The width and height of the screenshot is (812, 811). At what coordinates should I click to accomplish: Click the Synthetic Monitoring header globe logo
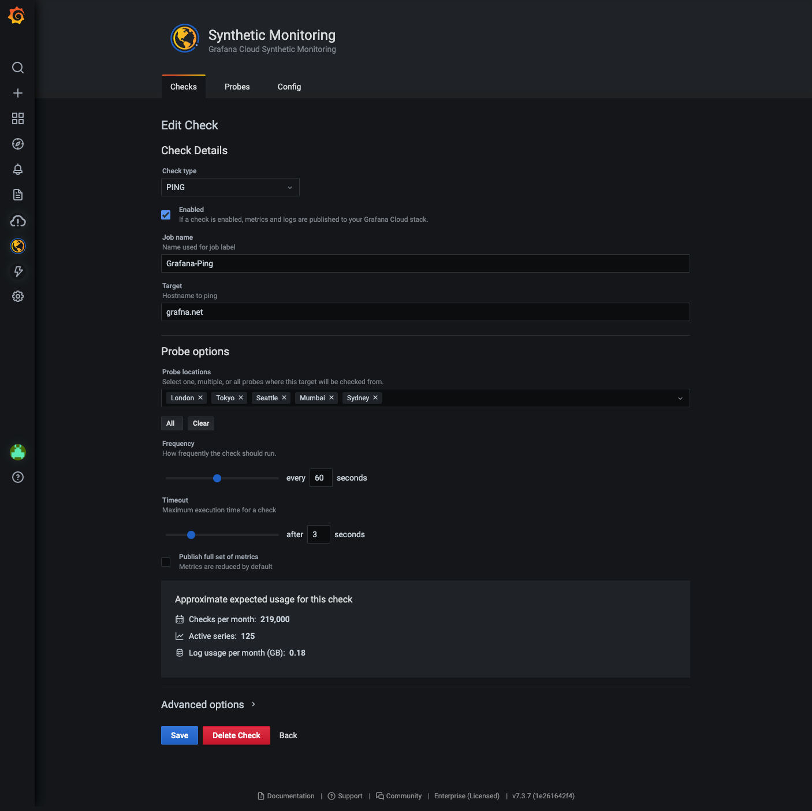185,38
